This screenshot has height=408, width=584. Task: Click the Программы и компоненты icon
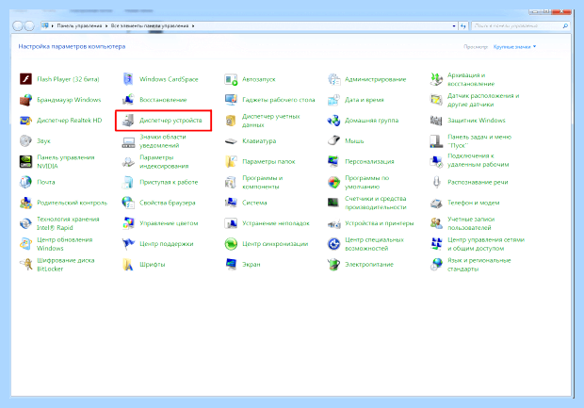coord(231,182)
